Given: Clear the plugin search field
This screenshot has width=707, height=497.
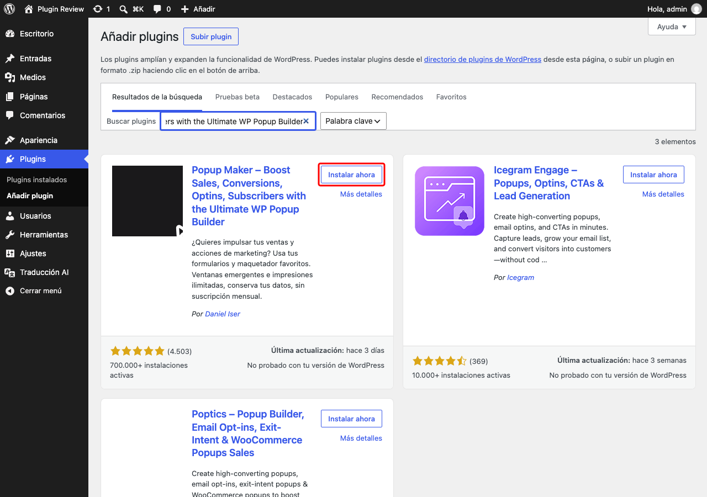Looking at the screenshot, I should (305, 121).
